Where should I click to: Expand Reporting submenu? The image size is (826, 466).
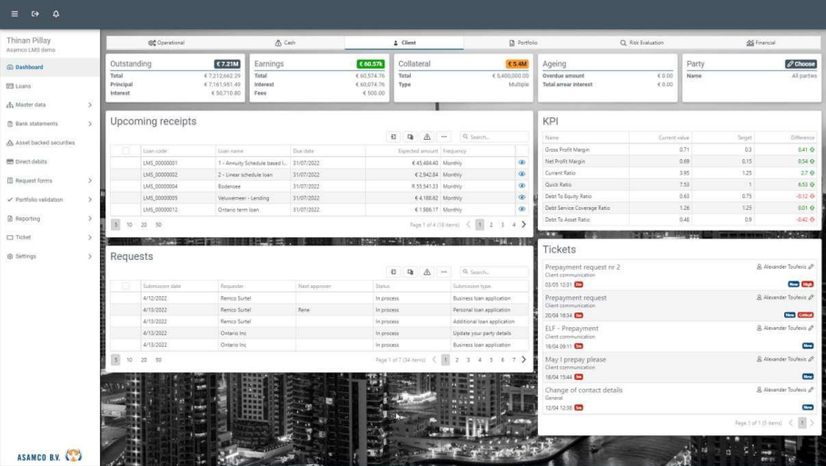[x=49, y=219]
